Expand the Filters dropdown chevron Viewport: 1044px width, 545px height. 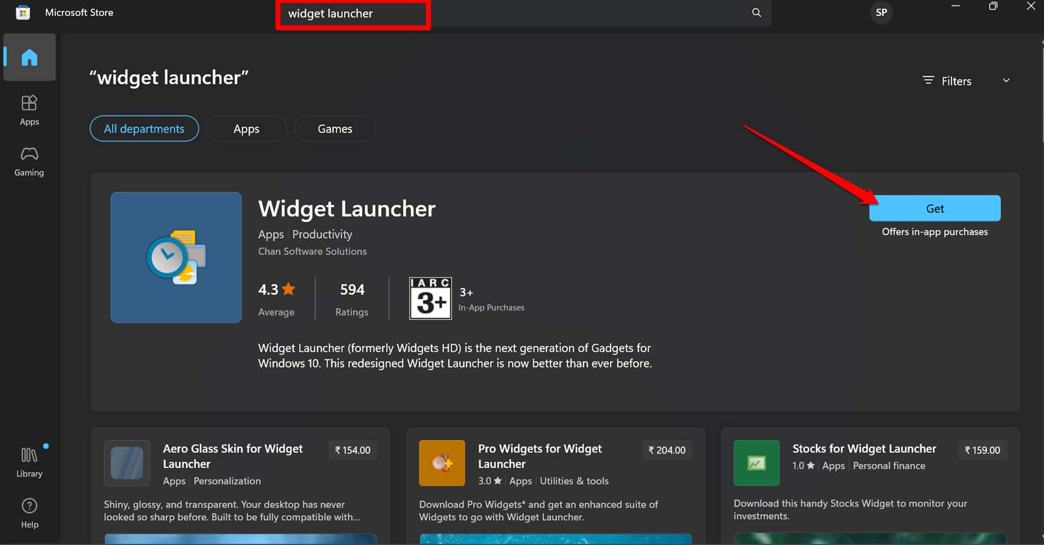(1006, 80)
